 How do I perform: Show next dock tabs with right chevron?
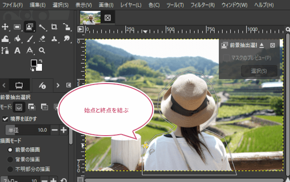58,85
